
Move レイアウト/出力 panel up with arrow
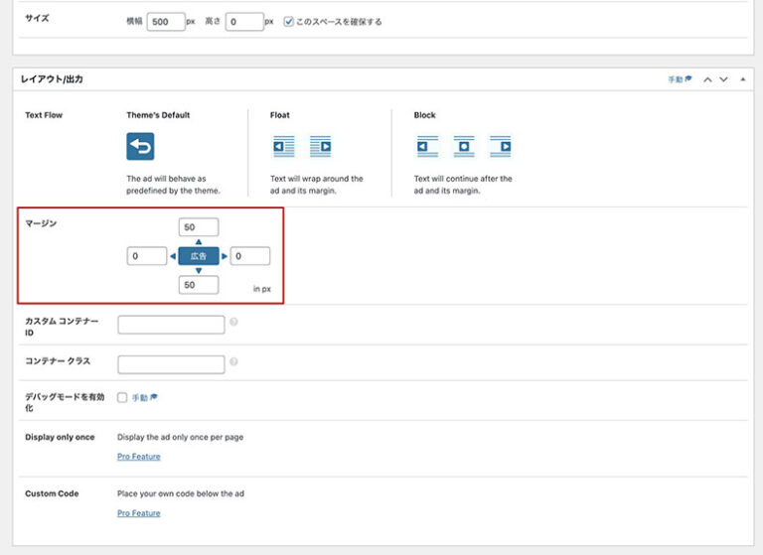707,79
